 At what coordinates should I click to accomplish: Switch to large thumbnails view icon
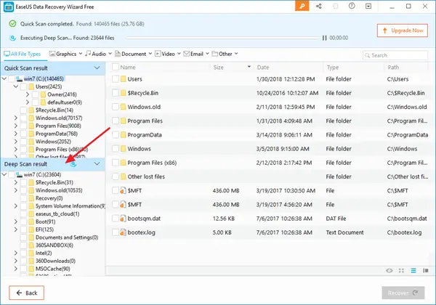(401, 271)
